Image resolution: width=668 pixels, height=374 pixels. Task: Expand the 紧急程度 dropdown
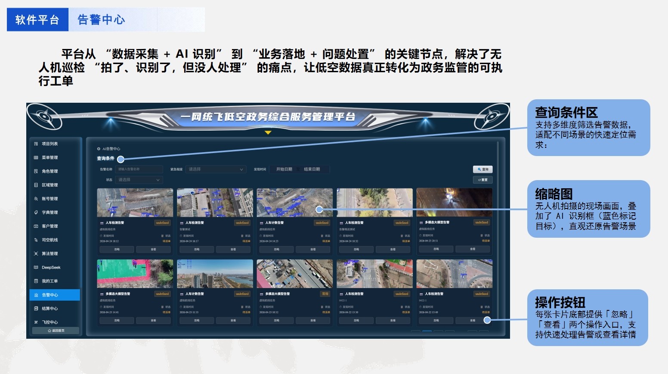216,169
